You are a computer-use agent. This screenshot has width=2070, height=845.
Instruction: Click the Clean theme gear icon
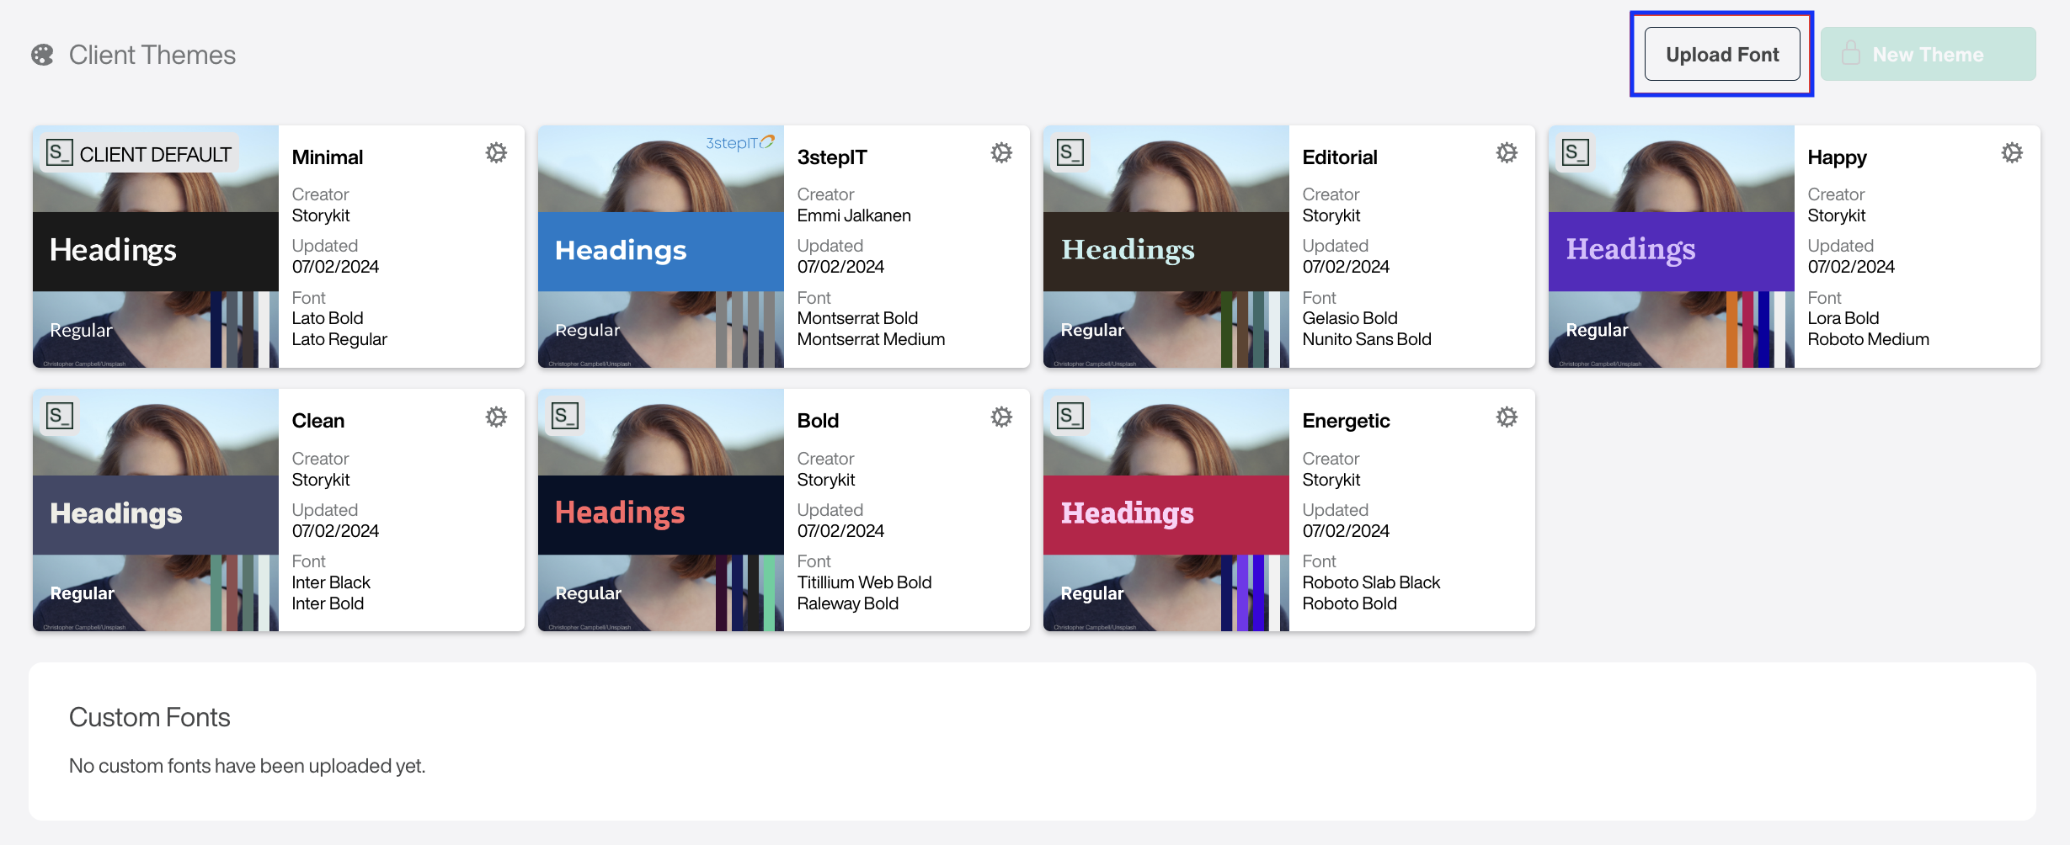point(496,417)
